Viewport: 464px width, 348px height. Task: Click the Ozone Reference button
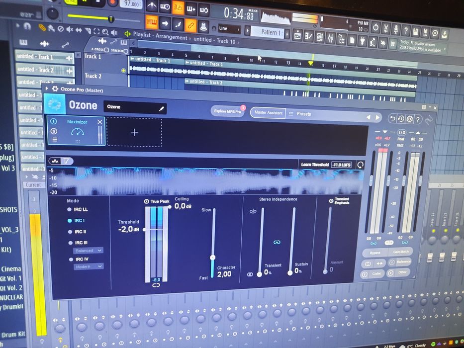(400, 262)
